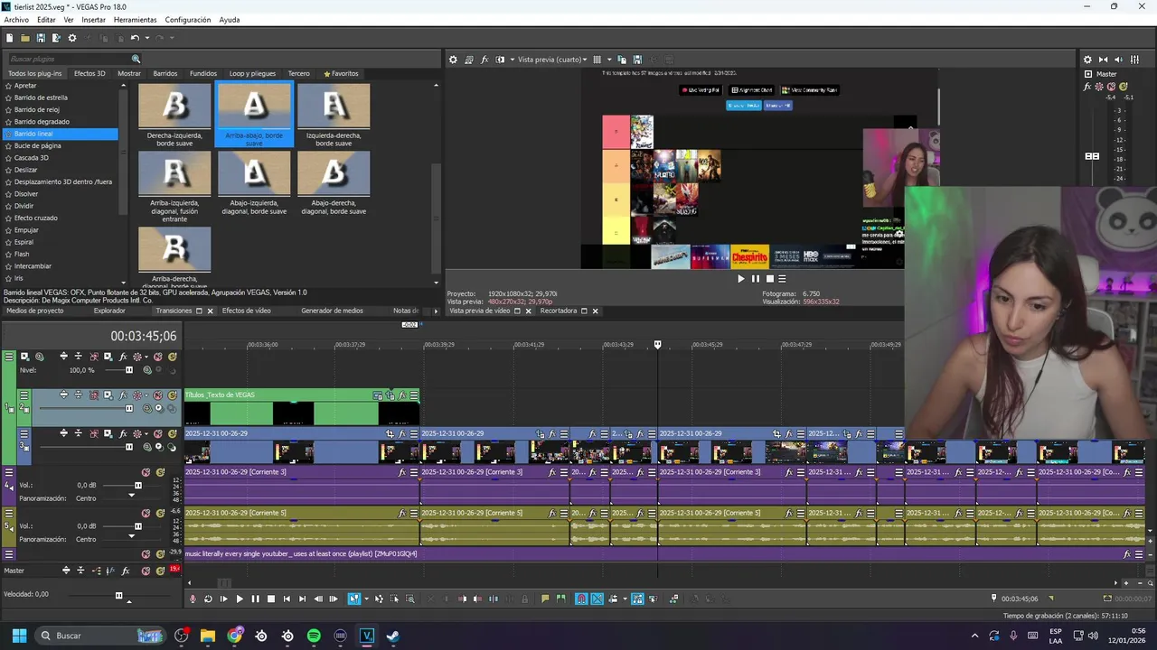Viewport: 1157px width, 650px height.
Task: Open video preview properties gear icon
Action: pyautogui.click(x=453, y=60)
